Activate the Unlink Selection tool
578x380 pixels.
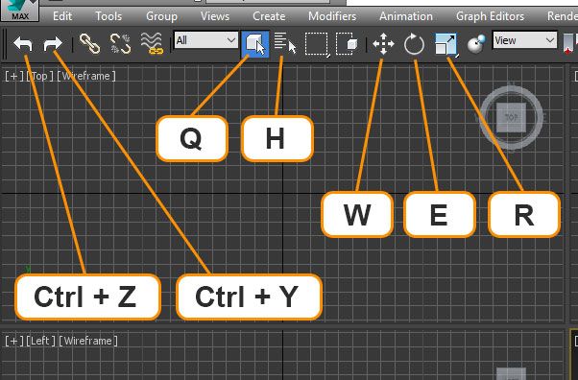click(x=120, y=44)
